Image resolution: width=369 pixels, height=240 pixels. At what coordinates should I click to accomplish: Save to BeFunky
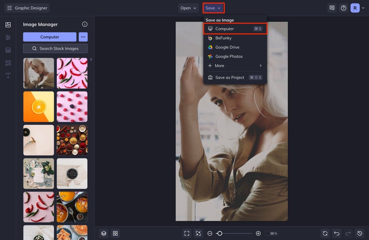[x=235, y=38]
